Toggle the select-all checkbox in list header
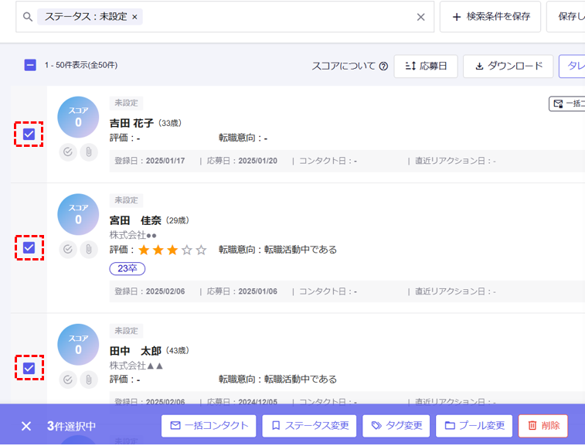This screenshot has width=585, height=446. [x=30, y=66]
